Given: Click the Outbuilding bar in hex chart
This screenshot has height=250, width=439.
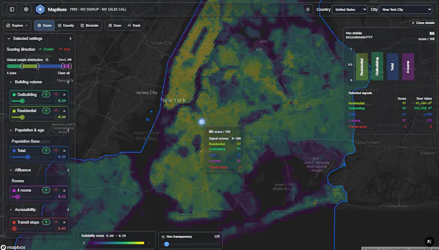Looking at the screenshot, I should point(377,66).
